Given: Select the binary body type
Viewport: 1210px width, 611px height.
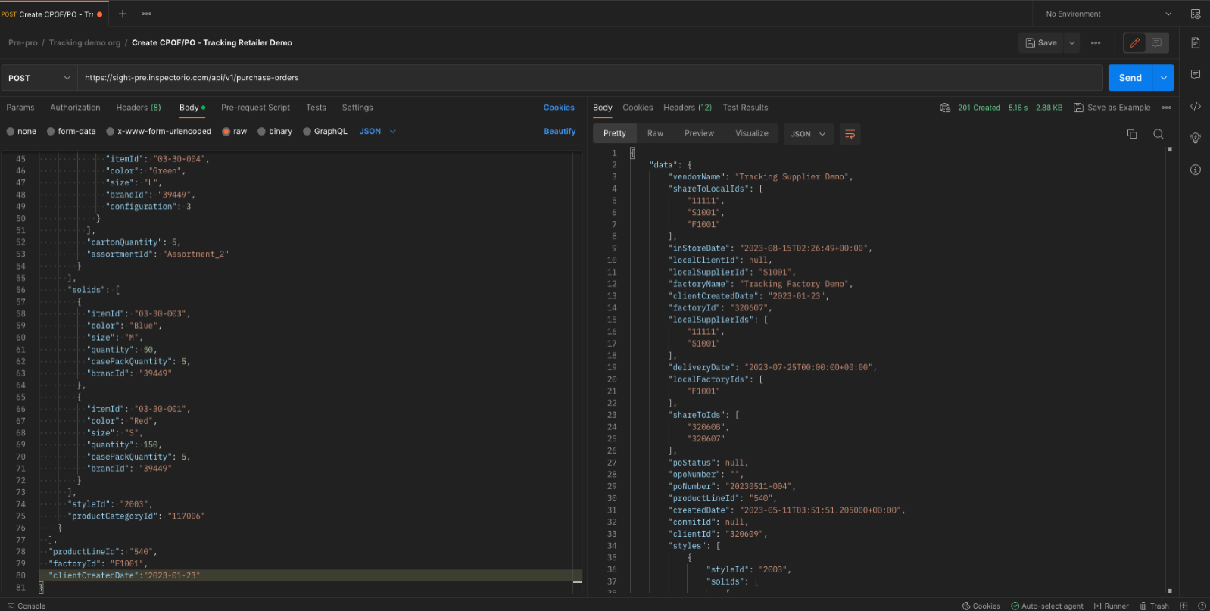Looking at the screenshot, I should point(275,132).
